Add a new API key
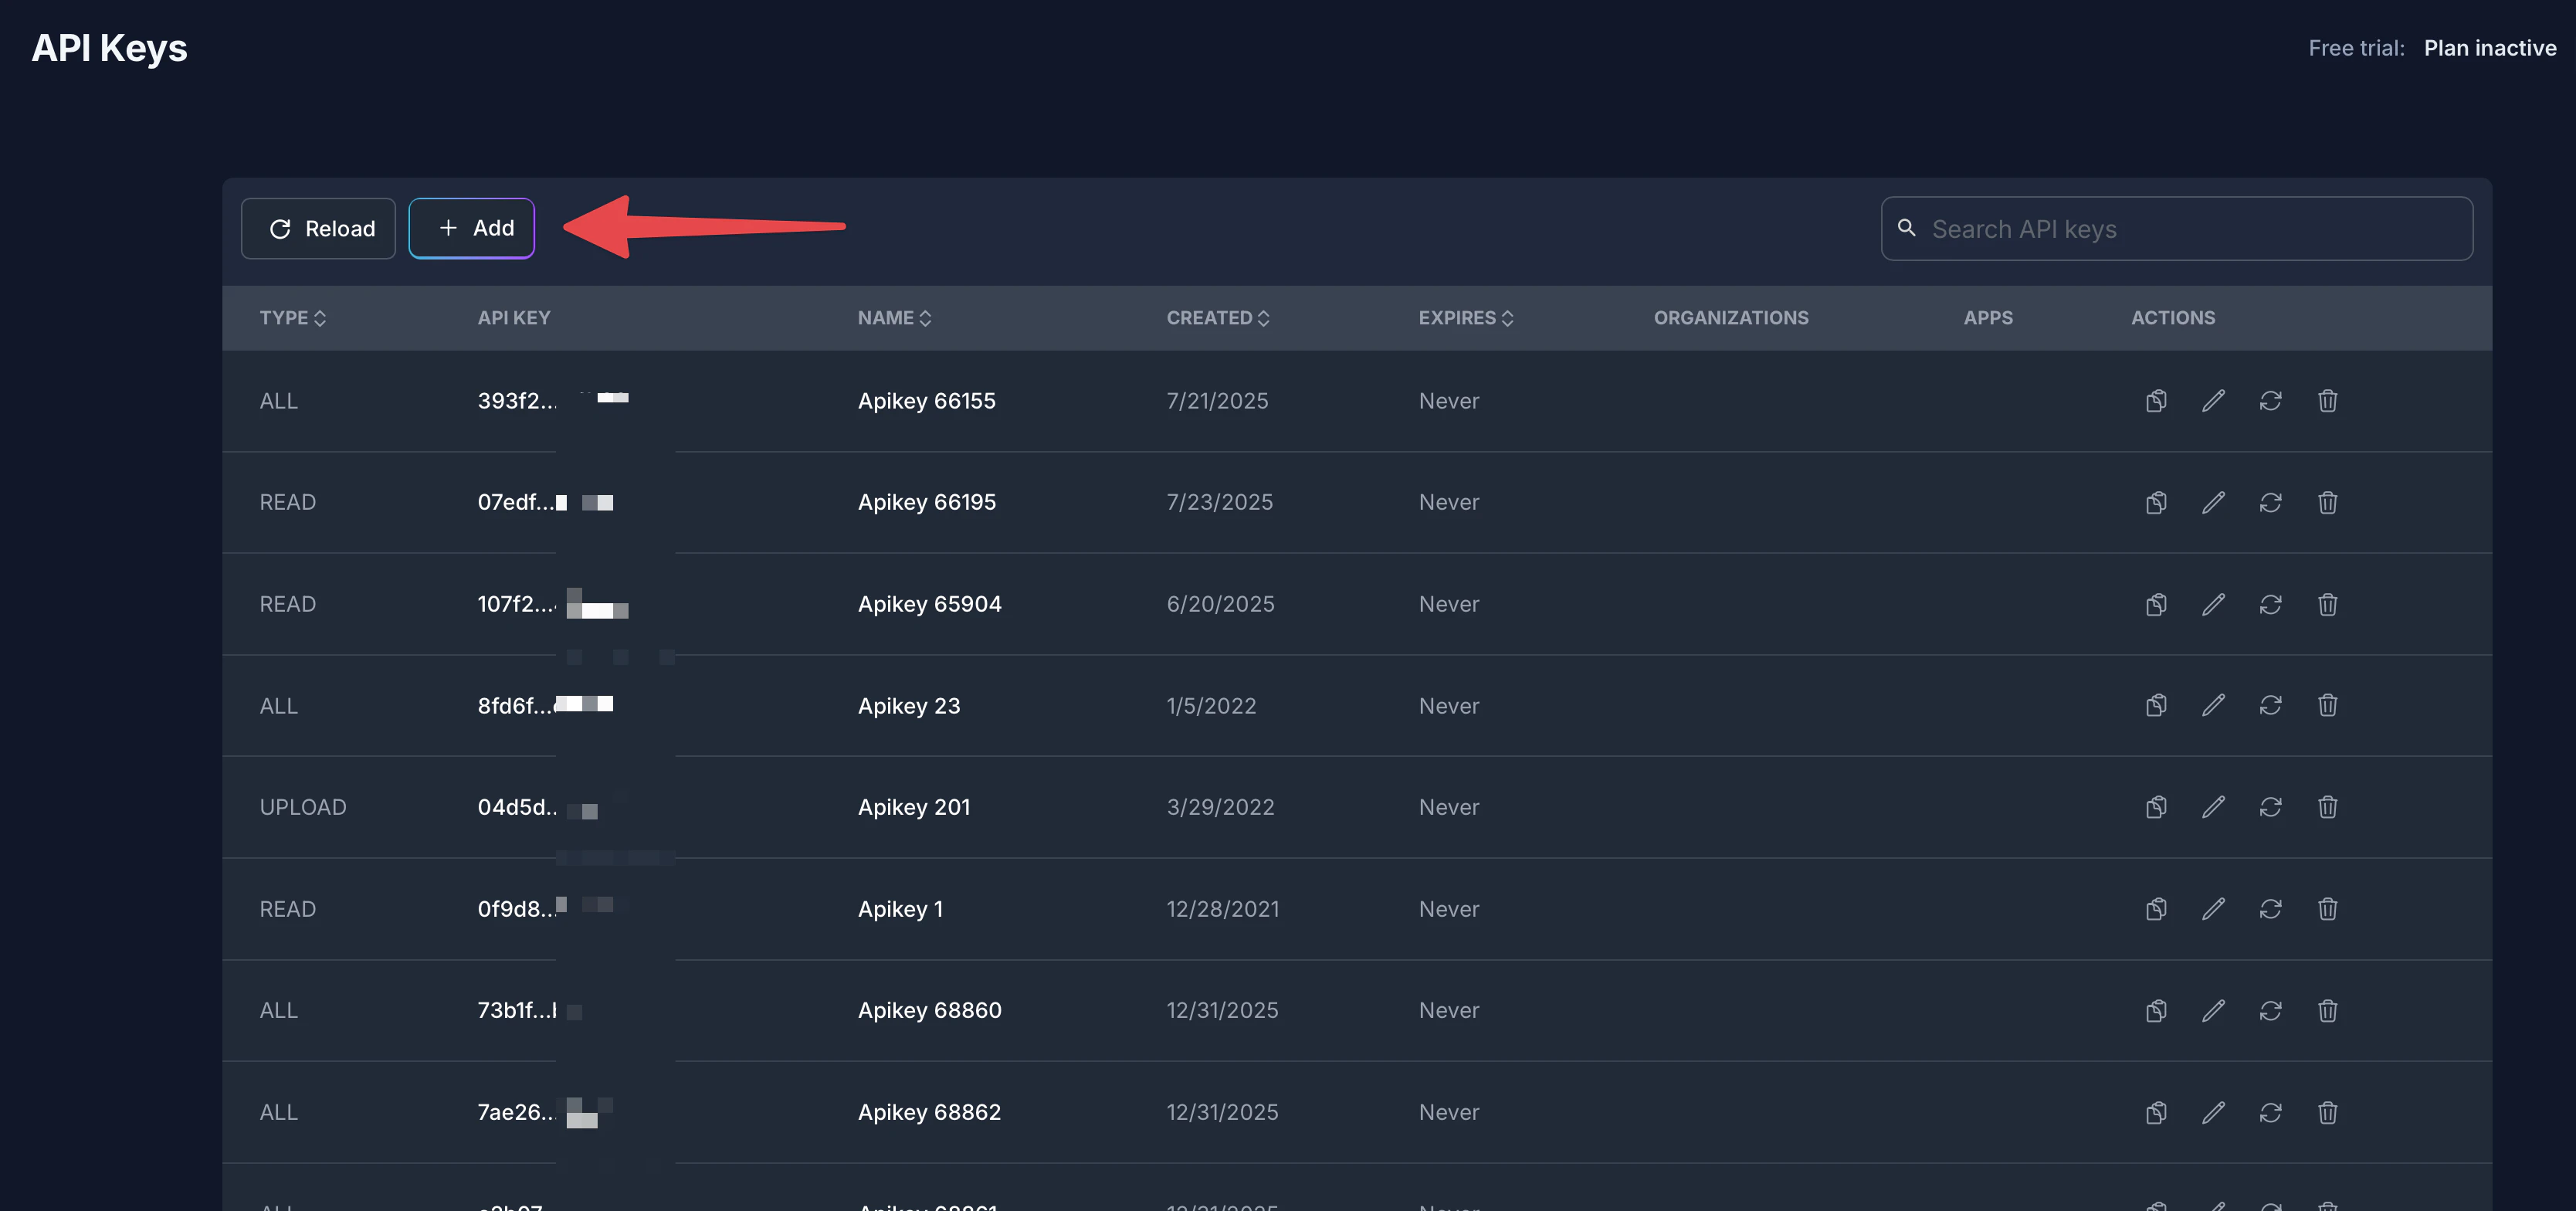Viewport: 2576px width, 1211px height. (x=472, y=229)
